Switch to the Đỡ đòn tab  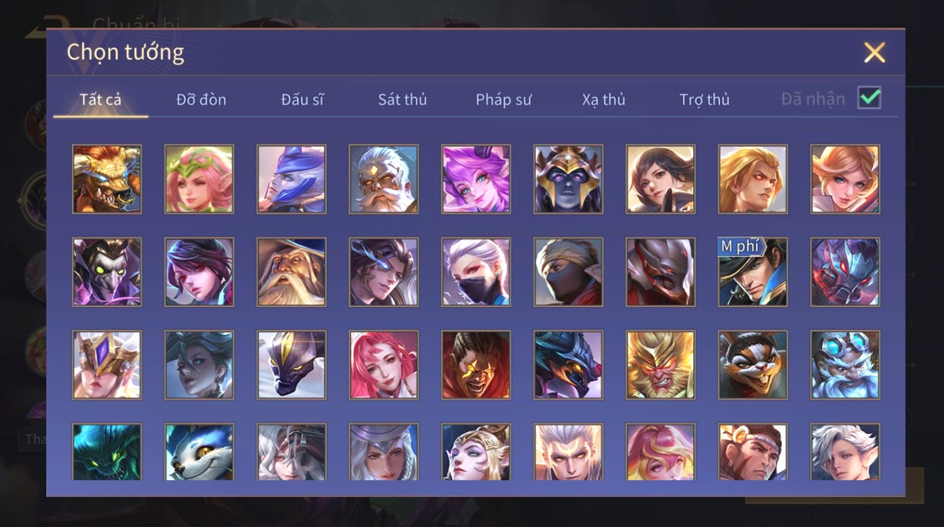coord(201,99)
